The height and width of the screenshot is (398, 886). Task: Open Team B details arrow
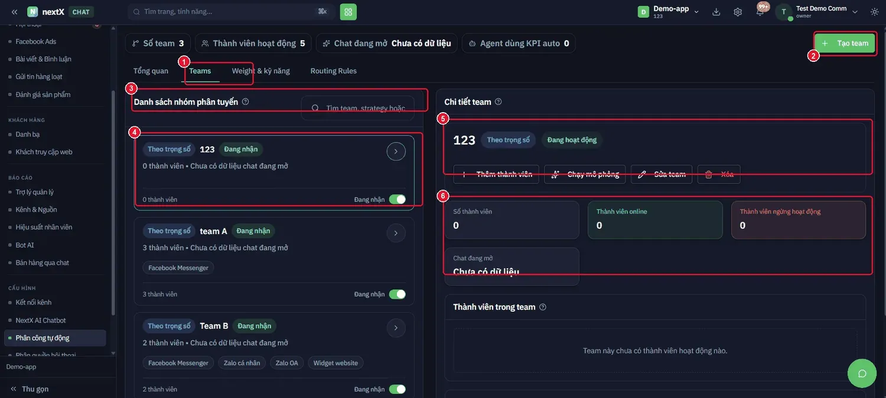[396, 328]
